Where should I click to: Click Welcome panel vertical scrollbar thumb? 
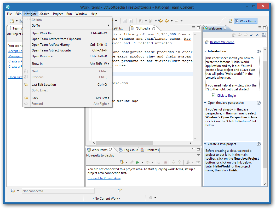[264, 115]
